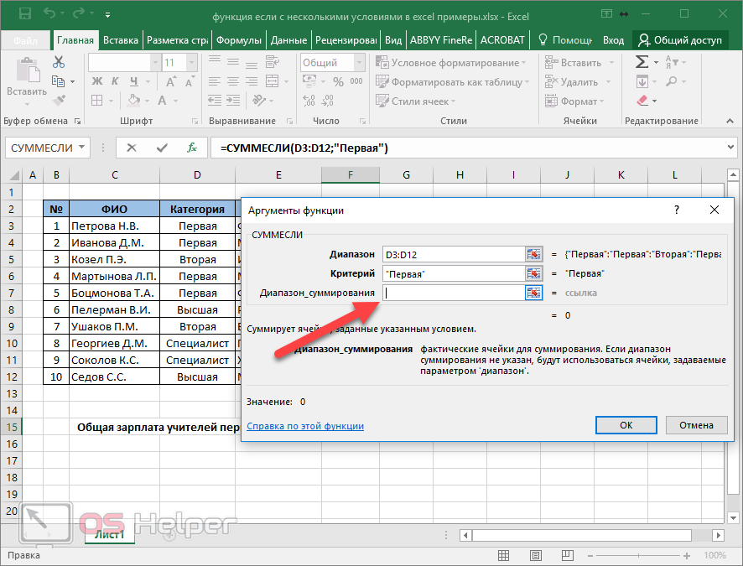This screenshot has height=566, width=743.
Task: Click the OK button in the dialog
Action: pos(626,425)
